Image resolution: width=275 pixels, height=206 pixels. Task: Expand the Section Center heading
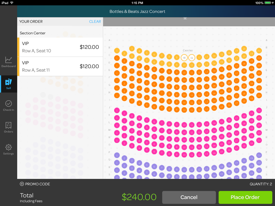pyautogui.click(x=33, y=33)
